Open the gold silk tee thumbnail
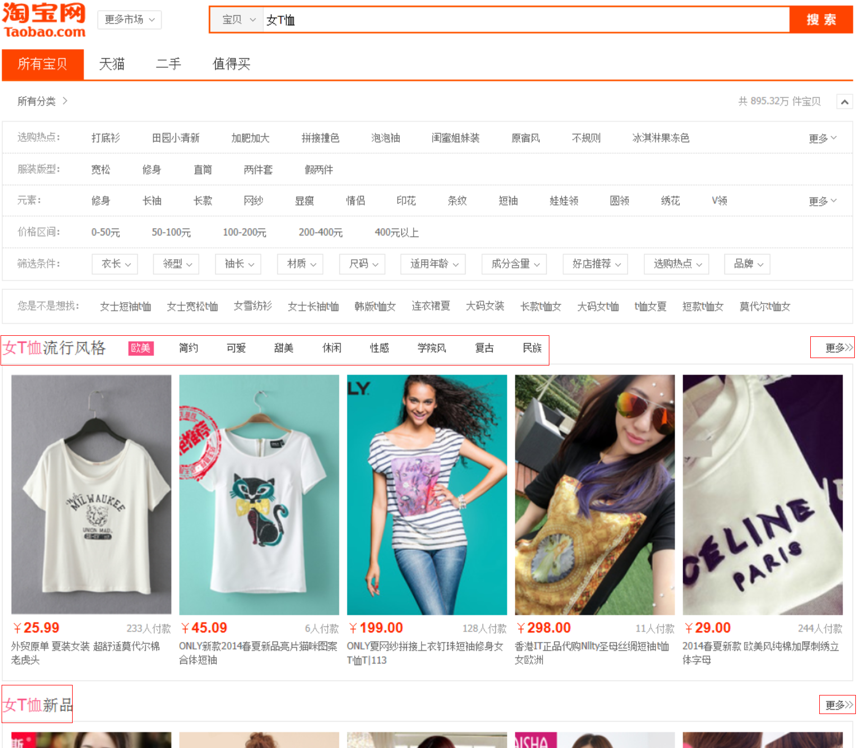 (x=594, y=494)
